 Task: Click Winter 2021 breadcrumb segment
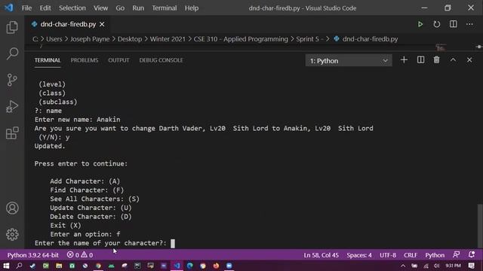click(168, 39)
